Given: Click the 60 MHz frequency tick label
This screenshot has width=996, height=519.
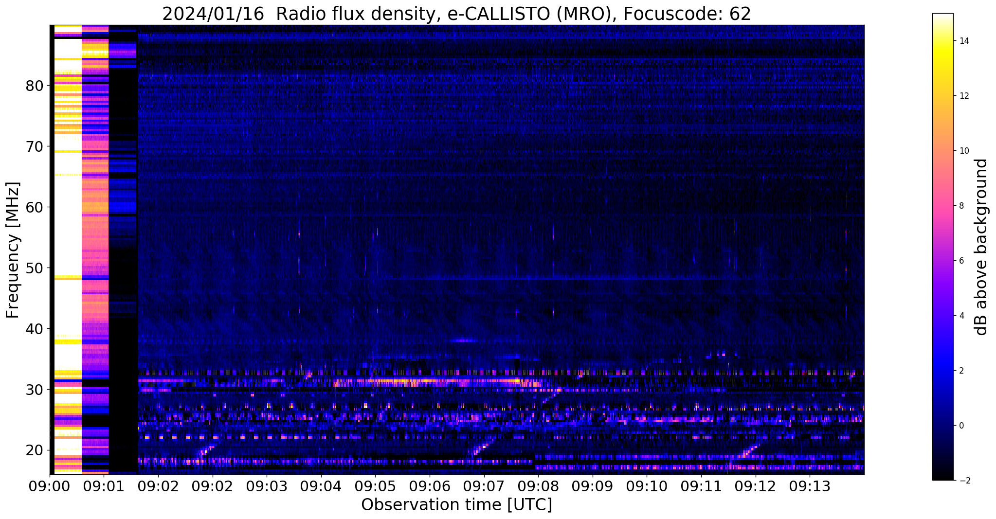Looking at the screenshot, I should coord(35,207).
